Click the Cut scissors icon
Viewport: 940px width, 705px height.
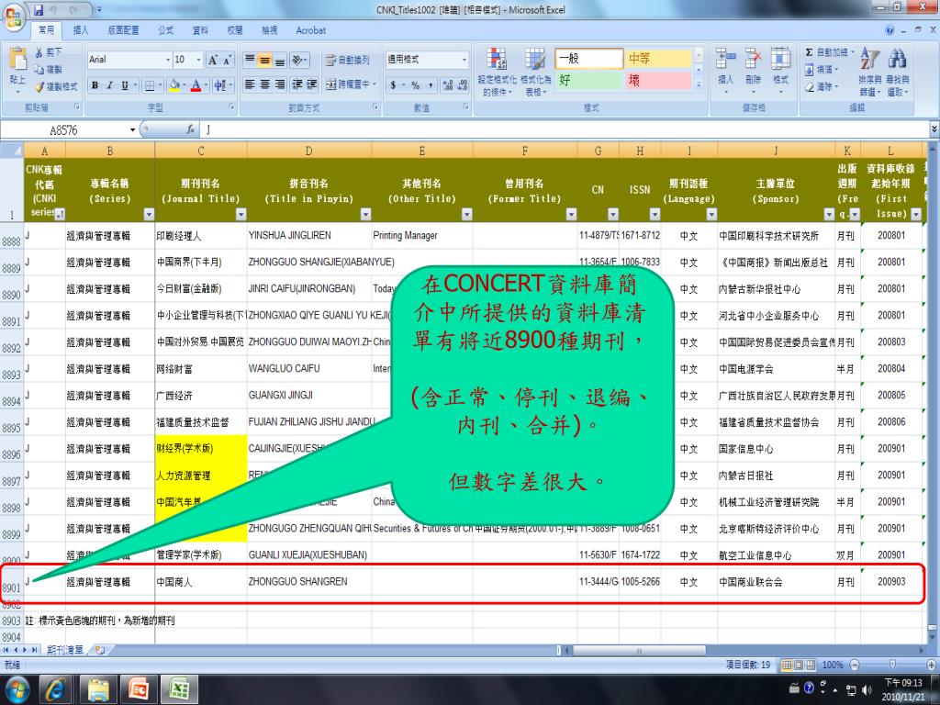point(39,52)
